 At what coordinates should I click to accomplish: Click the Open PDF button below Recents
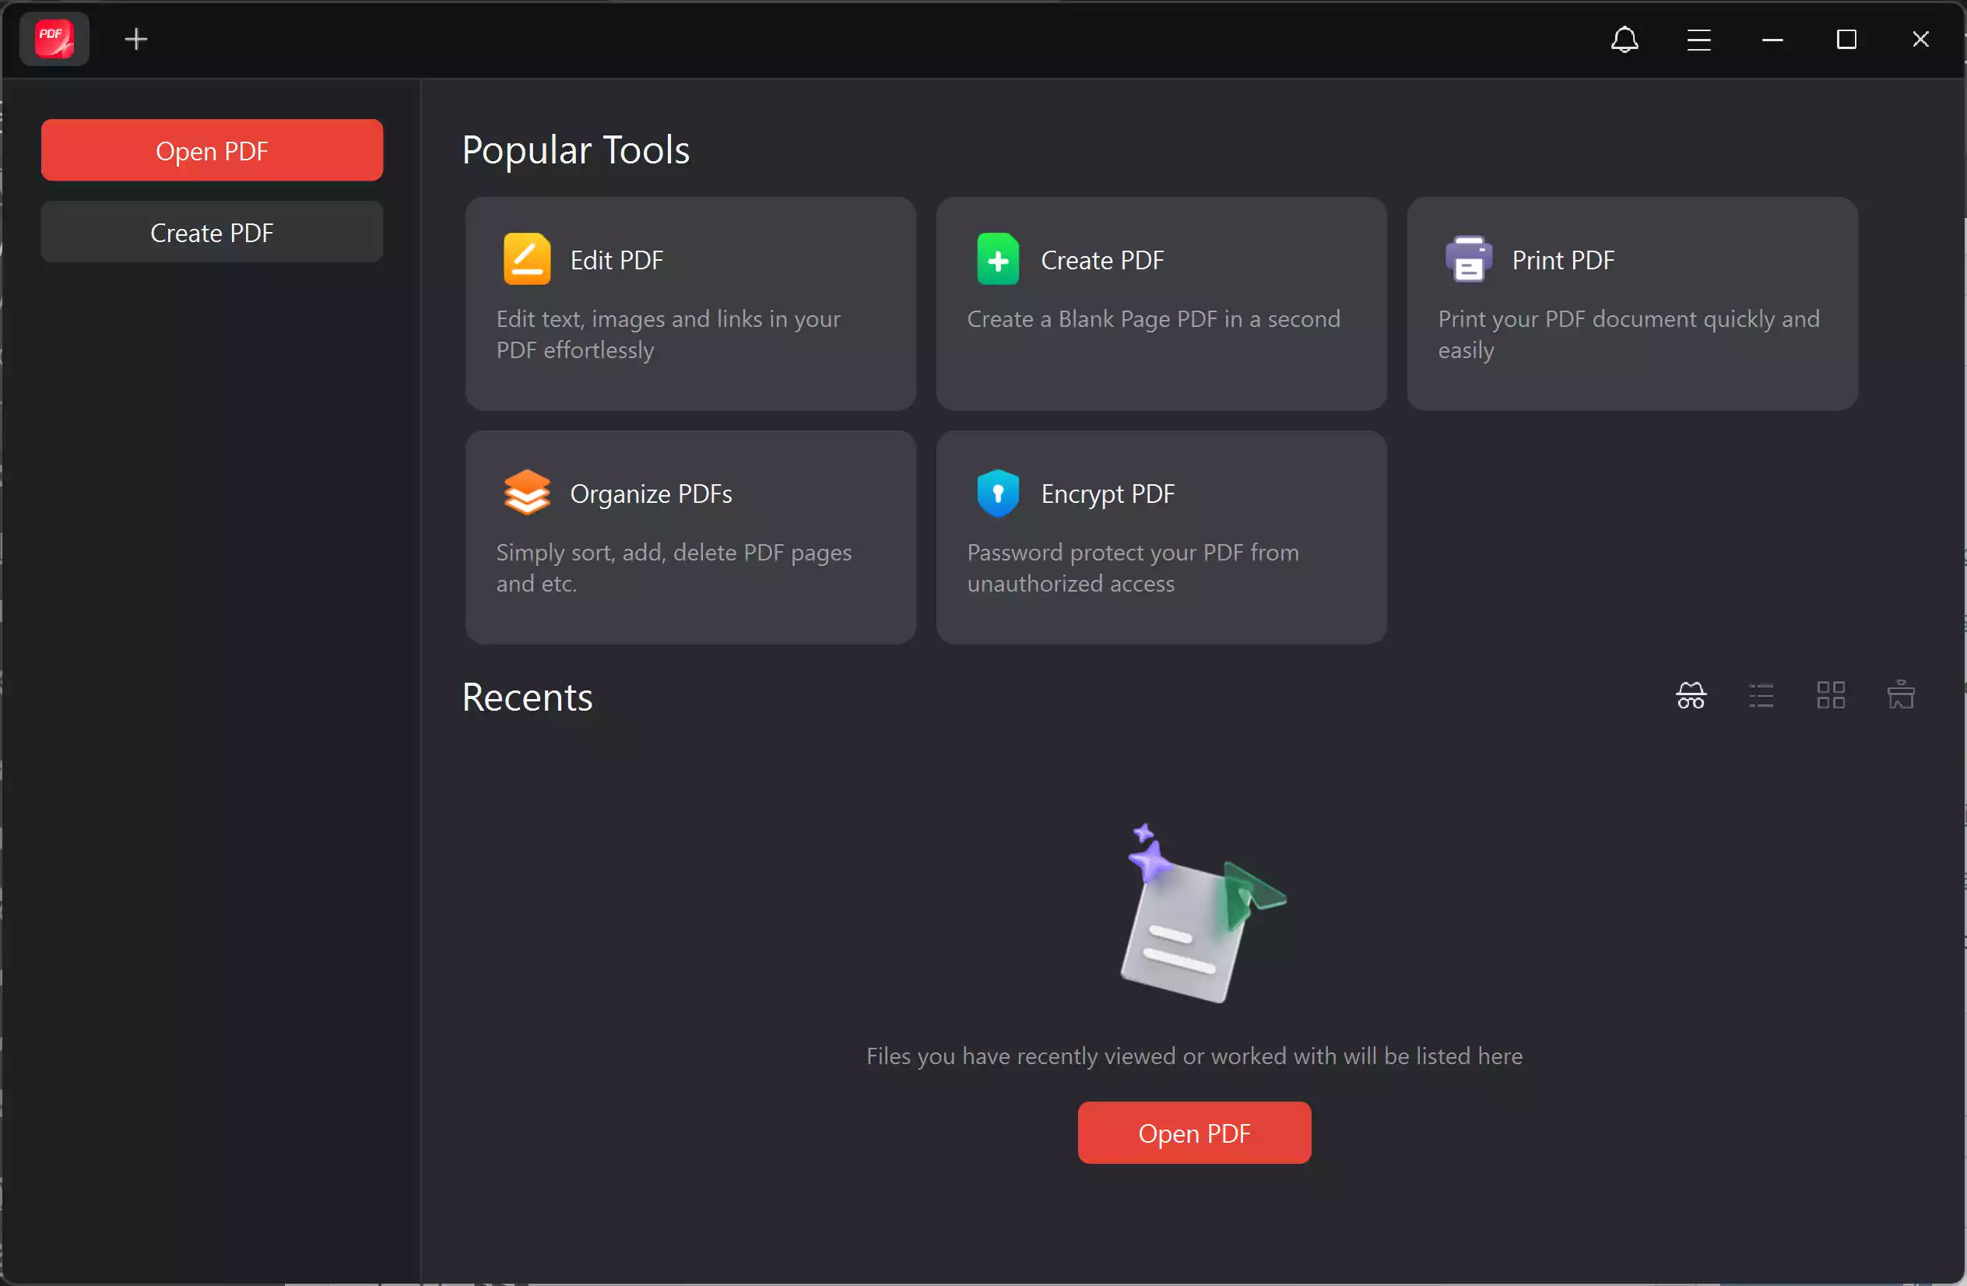(1193, 1133)
